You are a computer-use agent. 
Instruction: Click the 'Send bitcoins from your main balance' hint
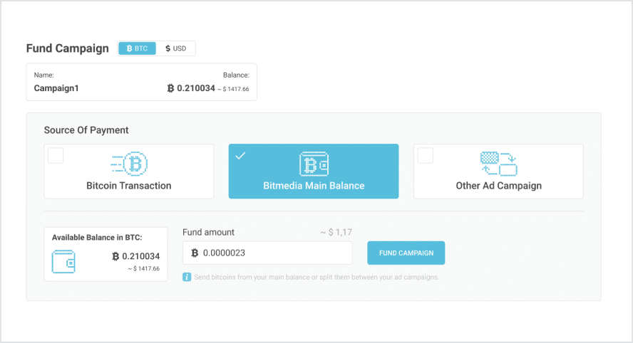click(x=316, y=278)
